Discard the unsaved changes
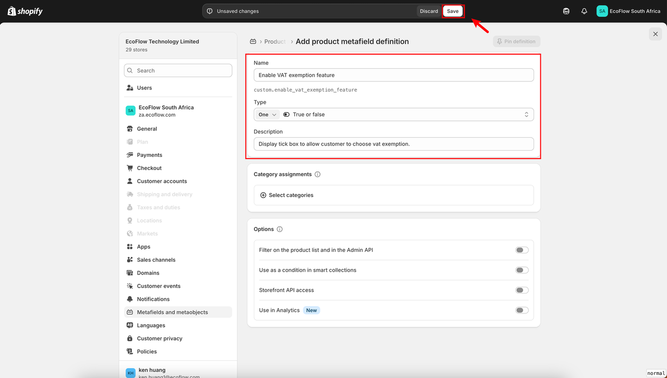The height and width of the screenshot is (378, 667). pos(429,11)
